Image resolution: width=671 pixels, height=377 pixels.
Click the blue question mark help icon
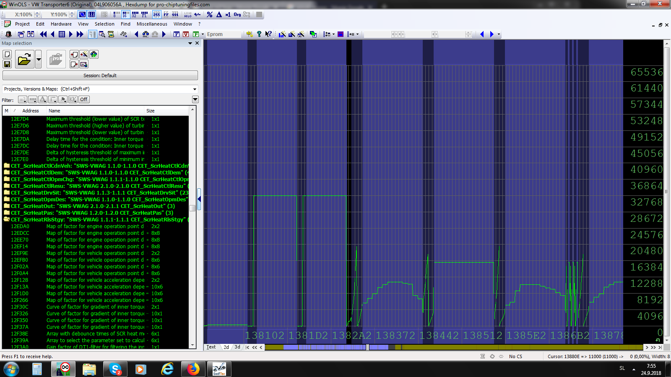point(259,34)
